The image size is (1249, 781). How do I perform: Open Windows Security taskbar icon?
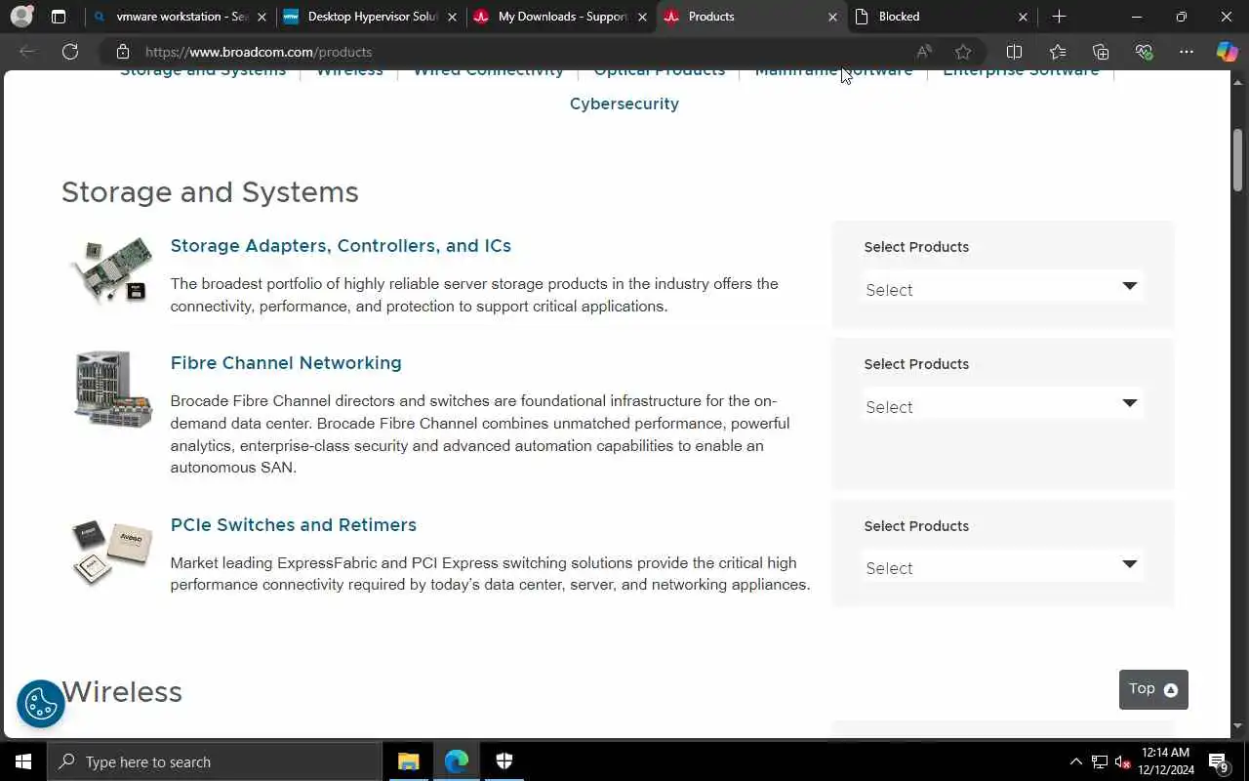coord(504,761)
